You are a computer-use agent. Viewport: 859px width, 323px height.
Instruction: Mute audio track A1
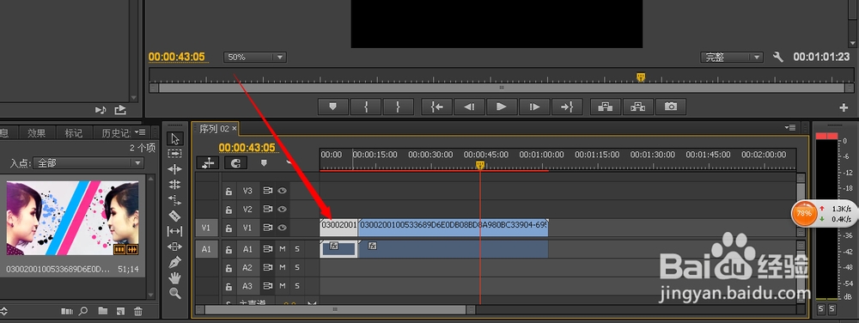coord(283,249)
